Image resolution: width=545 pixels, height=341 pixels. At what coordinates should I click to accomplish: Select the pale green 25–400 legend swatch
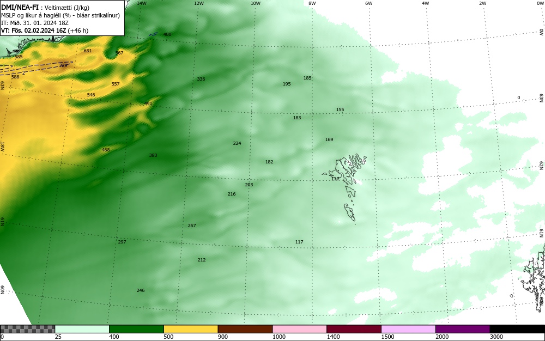(82, 329)
